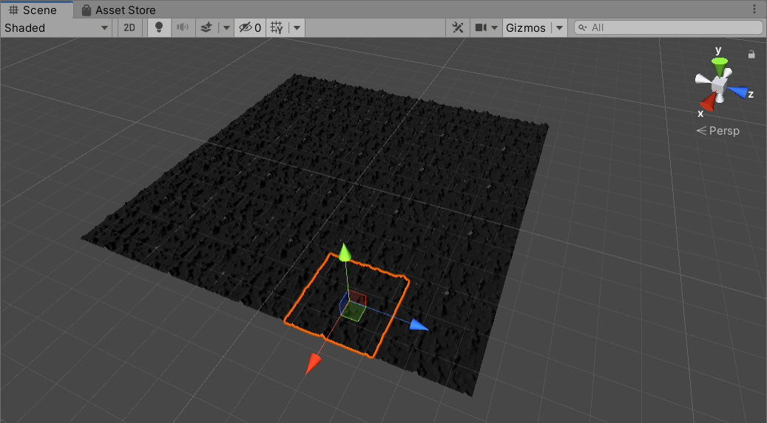Click the blue Z axis cone on gizmo
This screenshot has height=423, width=767.
tap(737, 92)
